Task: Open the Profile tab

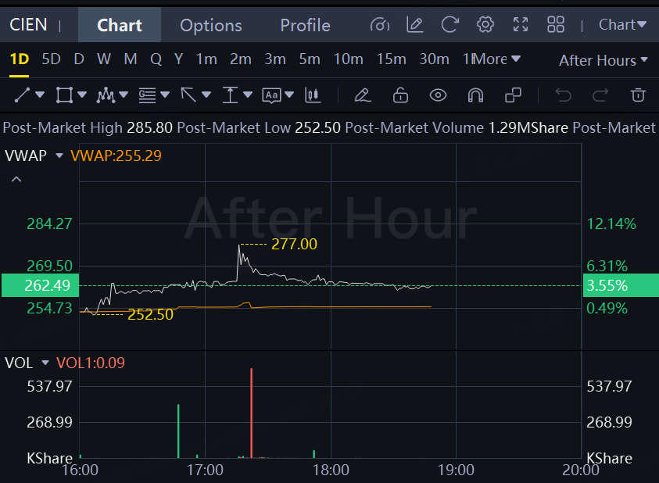Action: pyautogui.click(x=305, y=25)
